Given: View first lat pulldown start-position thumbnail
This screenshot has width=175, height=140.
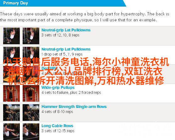Looking at the screenshot, I should tap(12, 36).
